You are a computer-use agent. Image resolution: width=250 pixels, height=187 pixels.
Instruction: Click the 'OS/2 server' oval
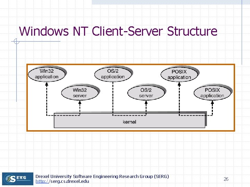(x=146, y=93)
